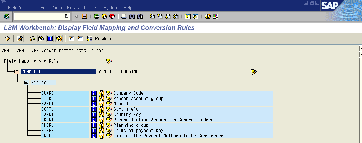Click the rule icon beside Reconciliation Account
Screen dimensions: 362x143
(x=109, y=120)
